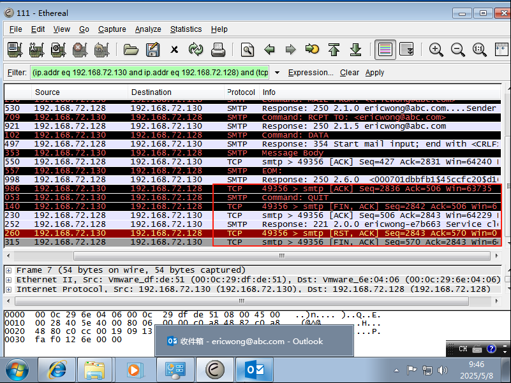Sort by the Info column header
The width and height of the screenshot is (511, 383).
click(380, 92)
